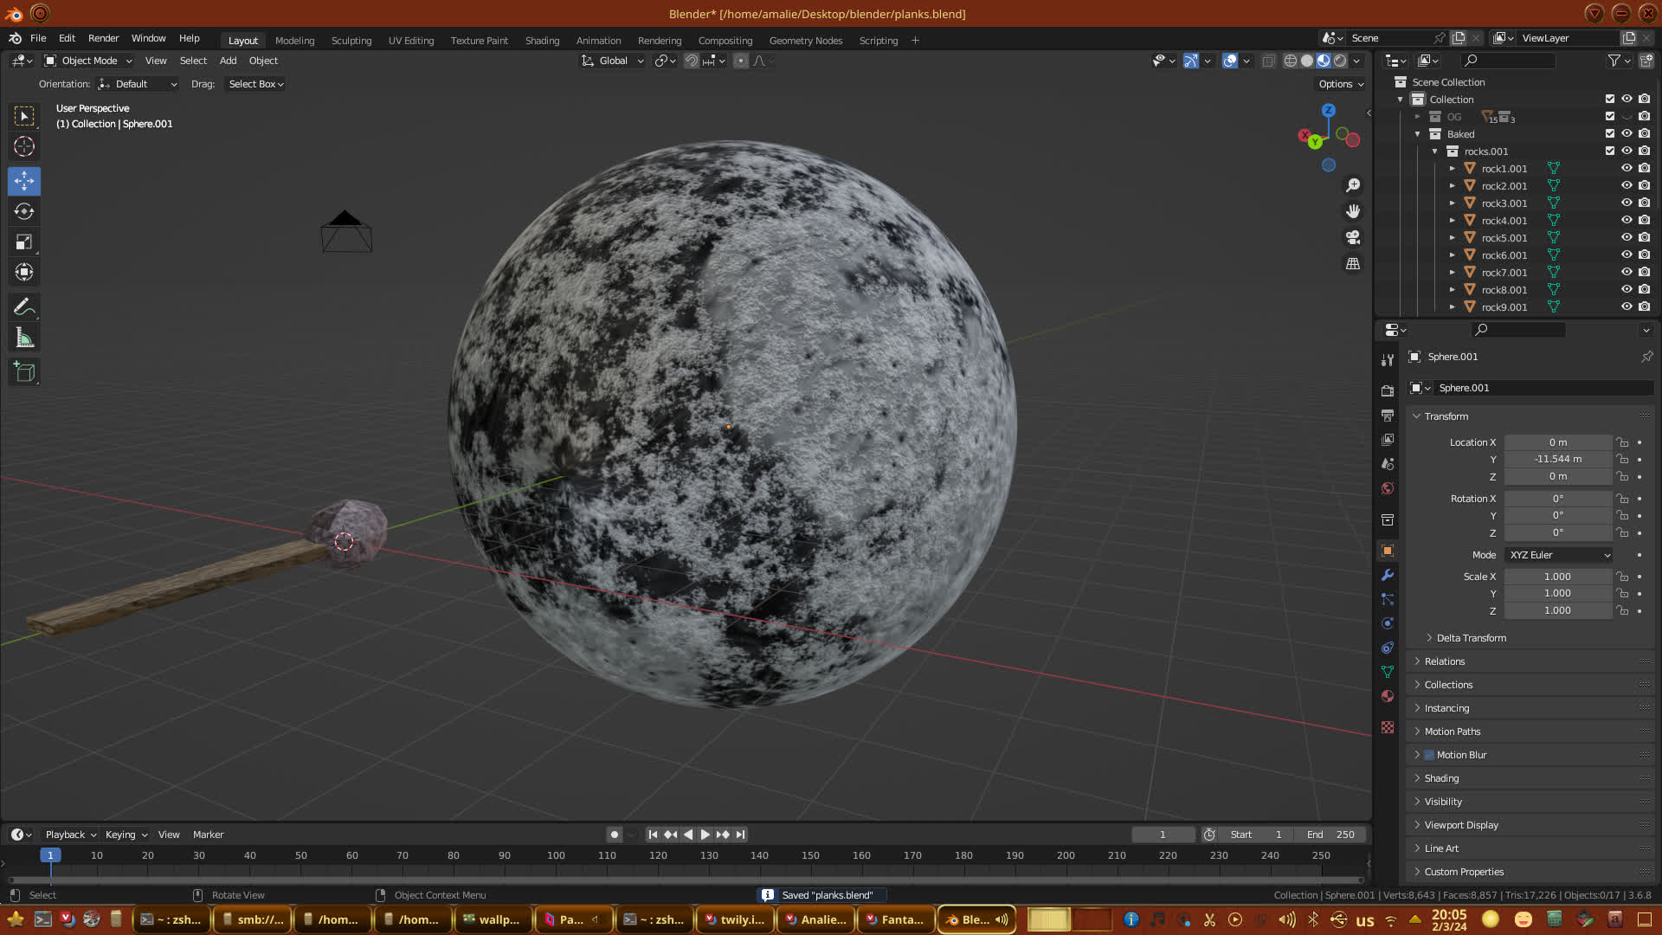Switch to the Shading workspace tab

point(542,41)
